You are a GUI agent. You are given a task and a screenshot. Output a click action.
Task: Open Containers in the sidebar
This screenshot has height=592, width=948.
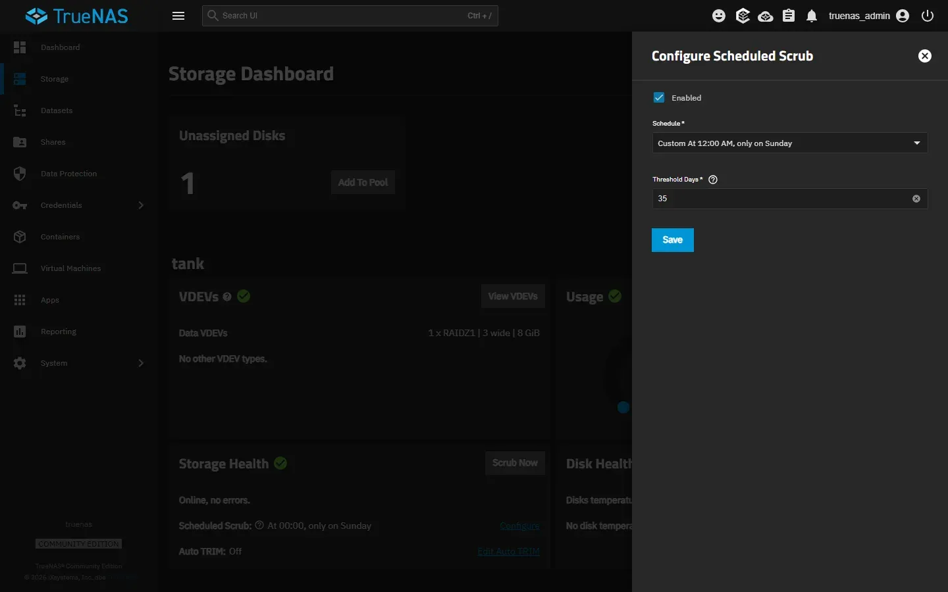[79, 237]
